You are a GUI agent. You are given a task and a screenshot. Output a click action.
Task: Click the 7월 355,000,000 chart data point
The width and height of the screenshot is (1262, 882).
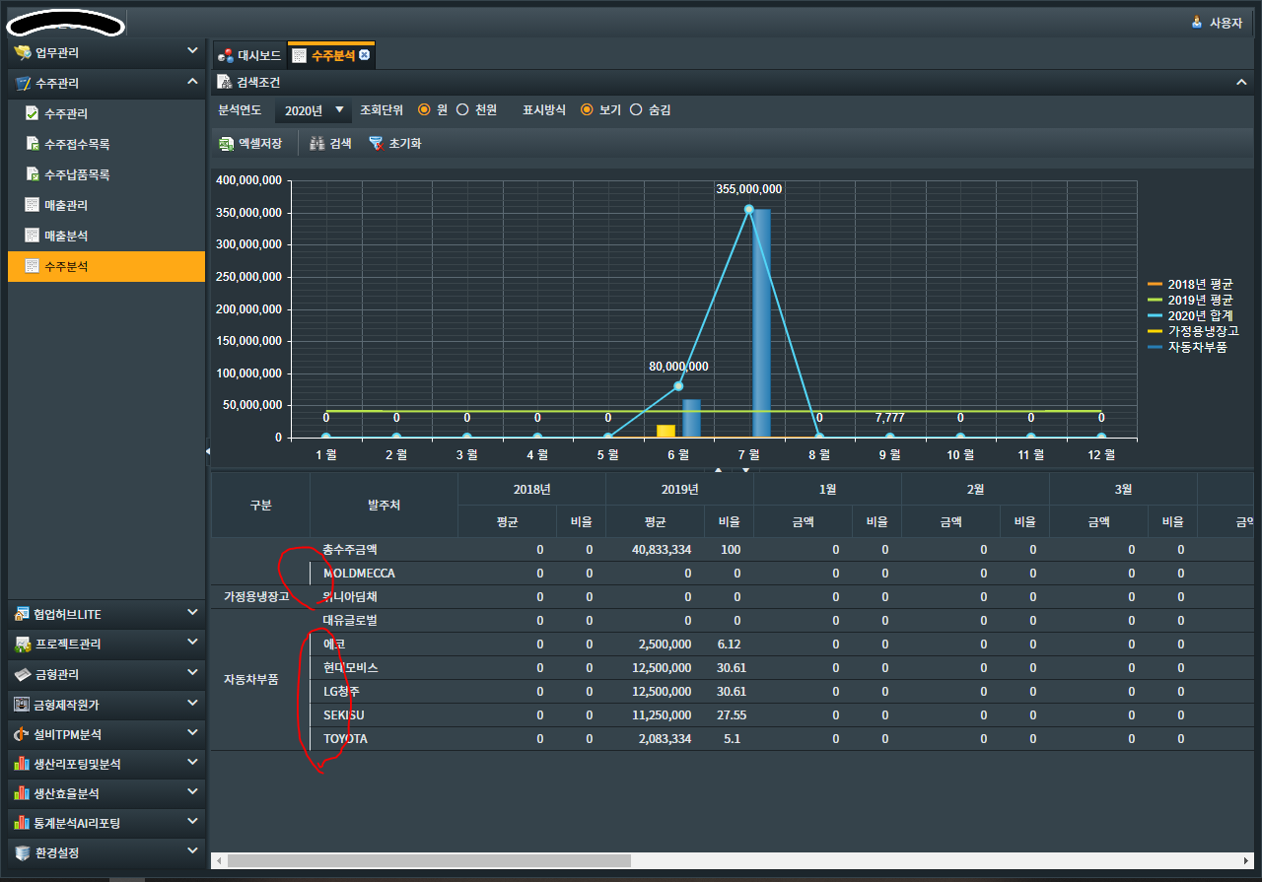pos(748,209)
